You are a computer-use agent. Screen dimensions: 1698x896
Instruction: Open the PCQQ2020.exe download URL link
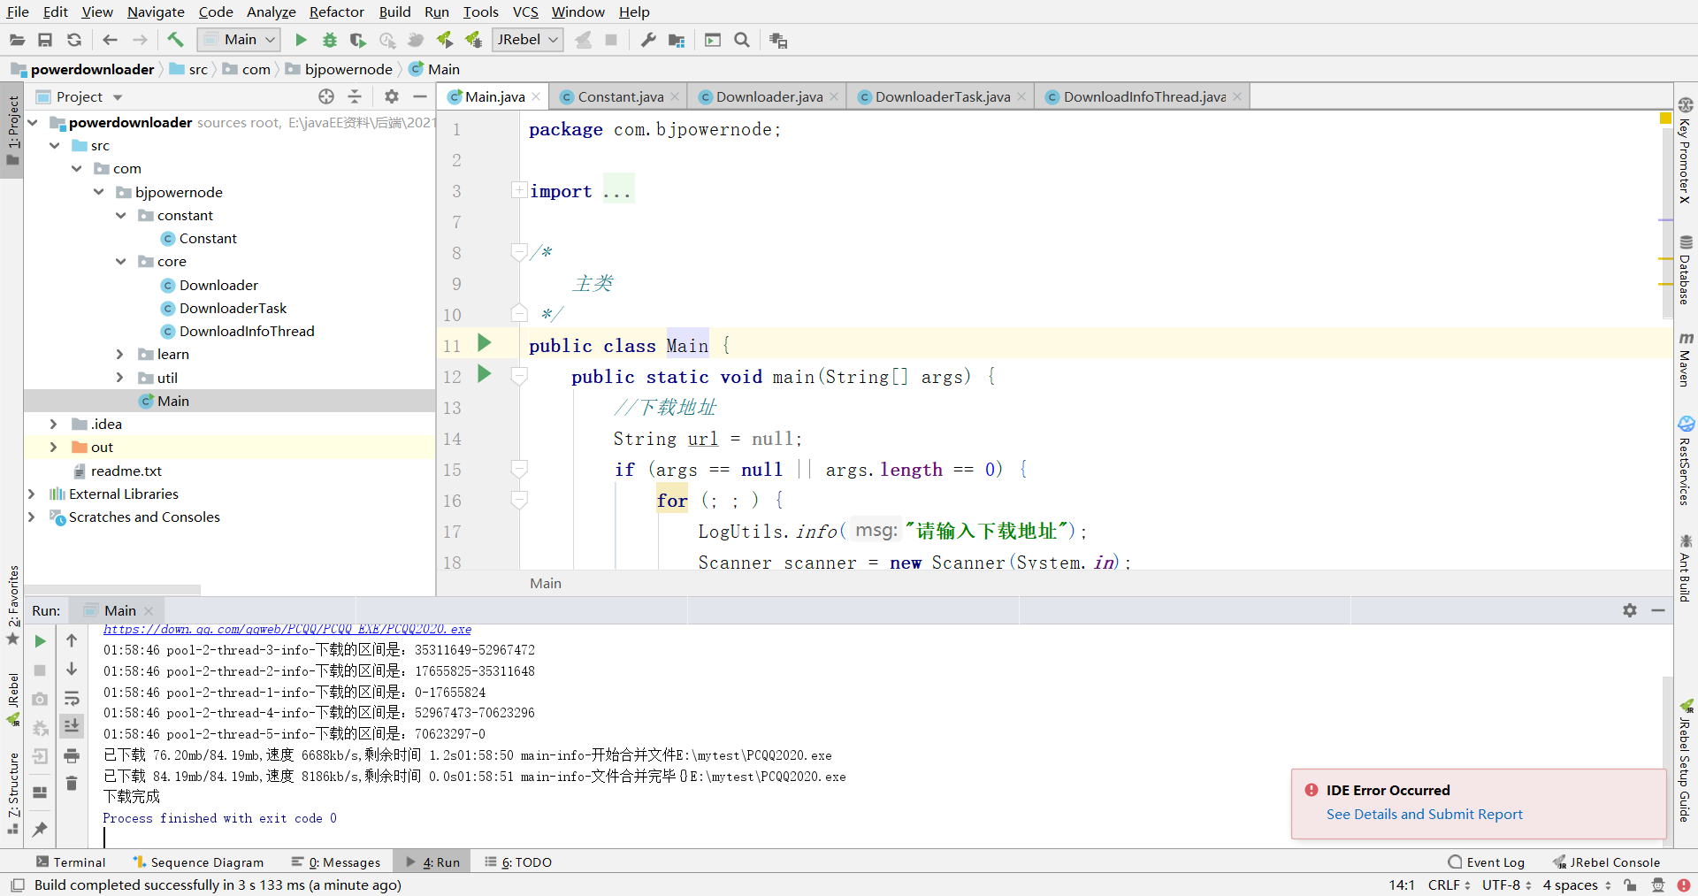point(287,629)
